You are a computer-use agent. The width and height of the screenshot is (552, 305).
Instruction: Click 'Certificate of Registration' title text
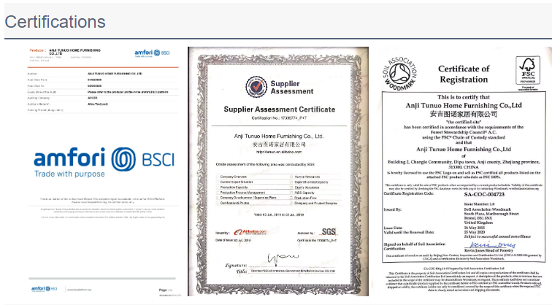pyautogui.click(x=464, y=74)
